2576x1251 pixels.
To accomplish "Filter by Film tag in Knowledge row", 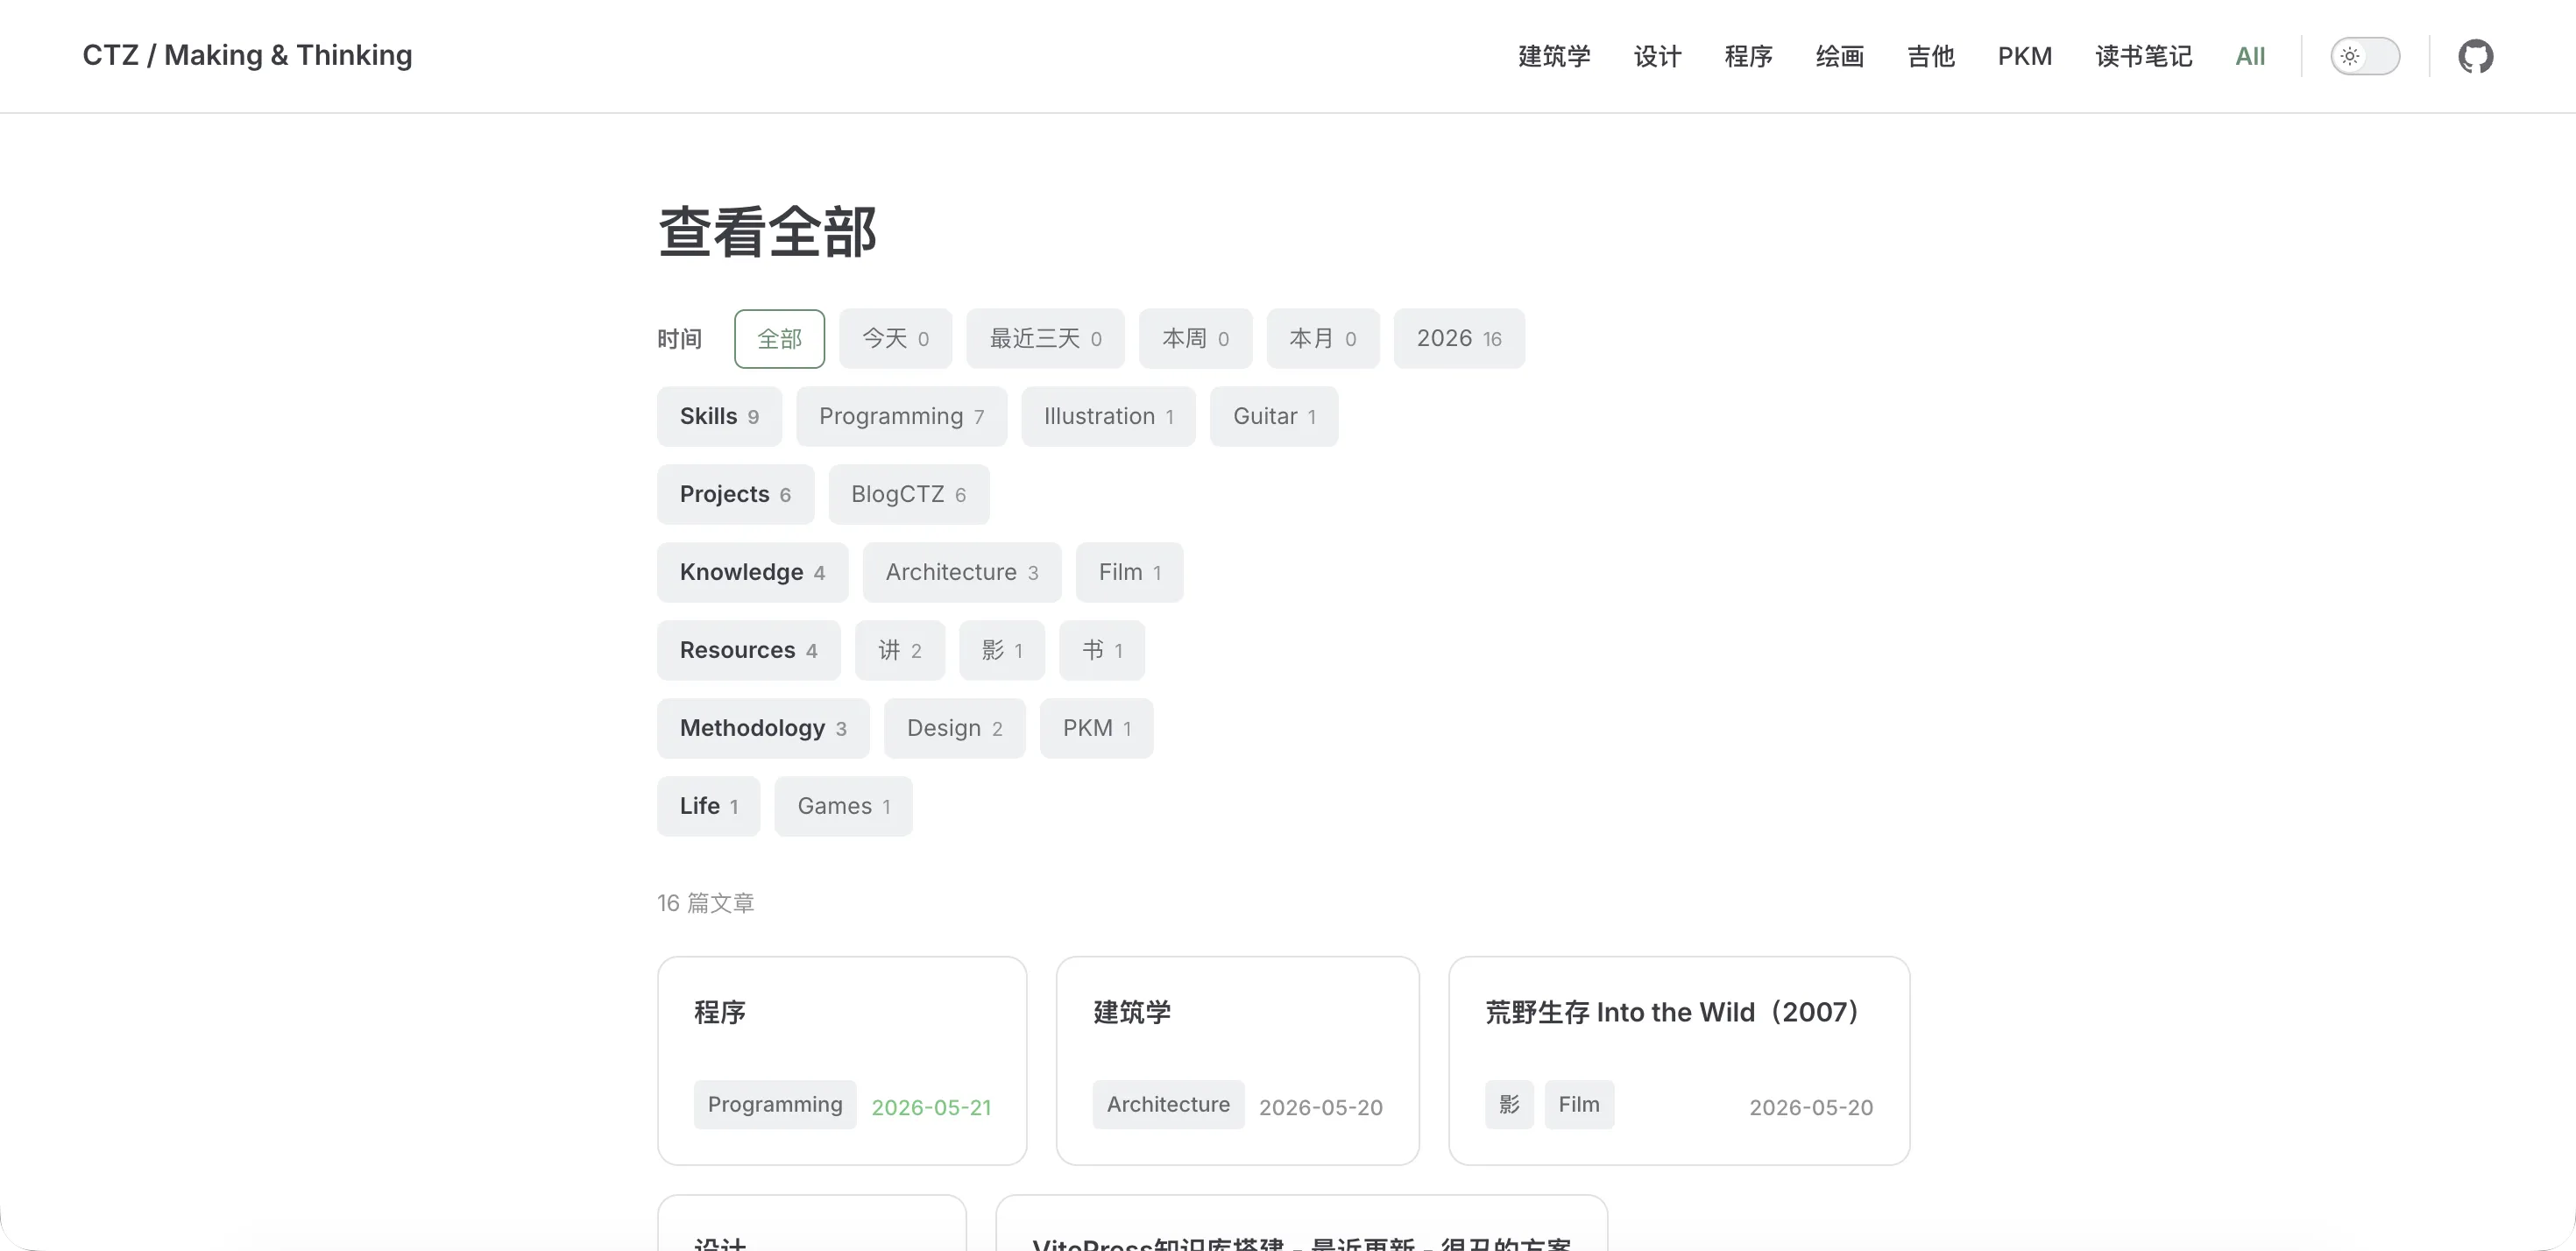I will click(x=1129, y=573).
